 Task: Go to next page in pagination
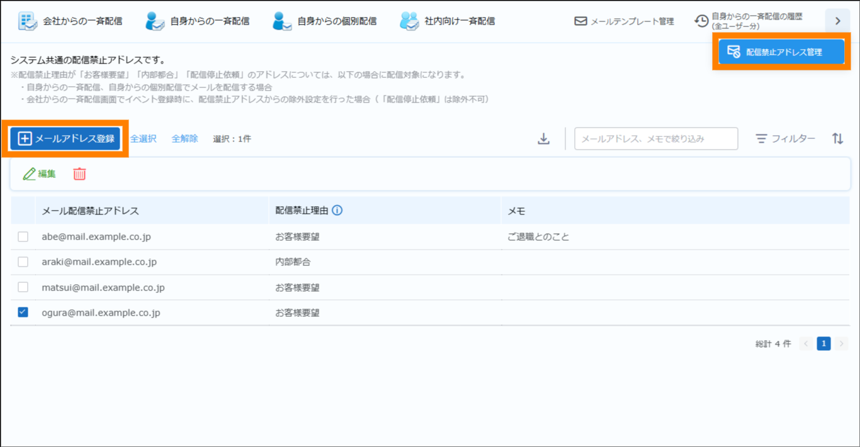tap(842, 344)
